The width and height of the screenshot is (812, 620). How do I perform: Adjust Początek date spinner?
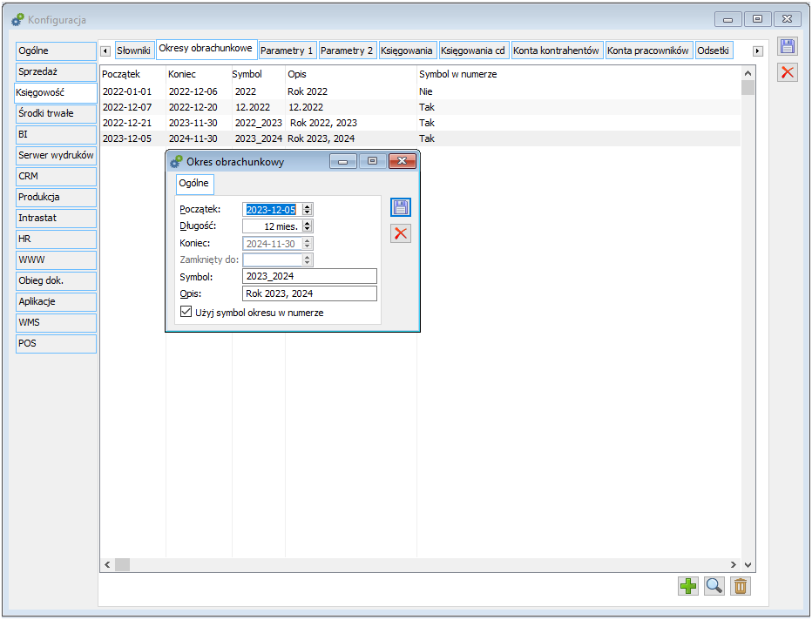coord(307,209)
